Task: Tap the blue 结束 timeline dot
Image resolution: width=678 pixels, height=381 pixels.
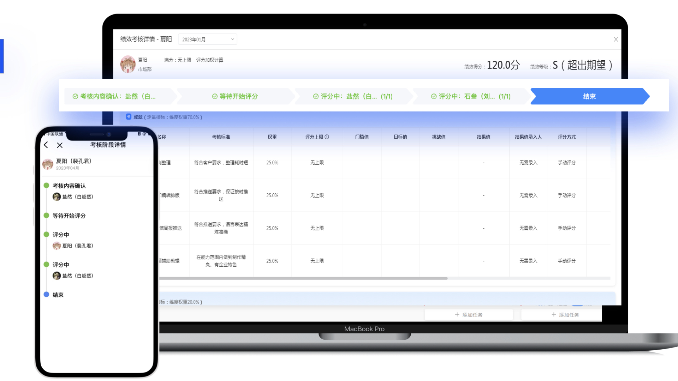Action: tap(46, 295)
